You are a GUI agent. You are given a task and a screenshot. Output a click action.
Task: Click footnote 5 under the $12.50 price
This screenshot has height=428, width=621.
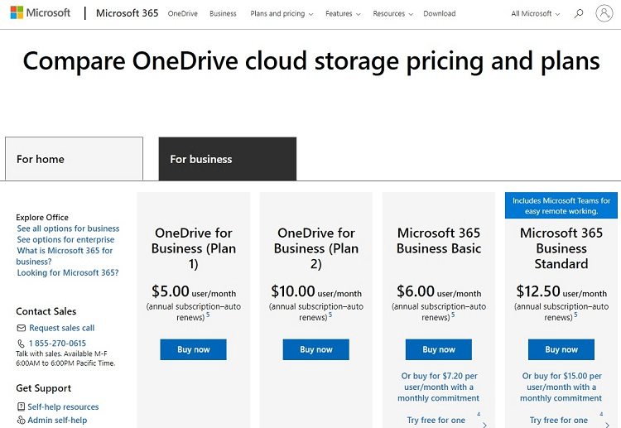click(x=575, y=315)
